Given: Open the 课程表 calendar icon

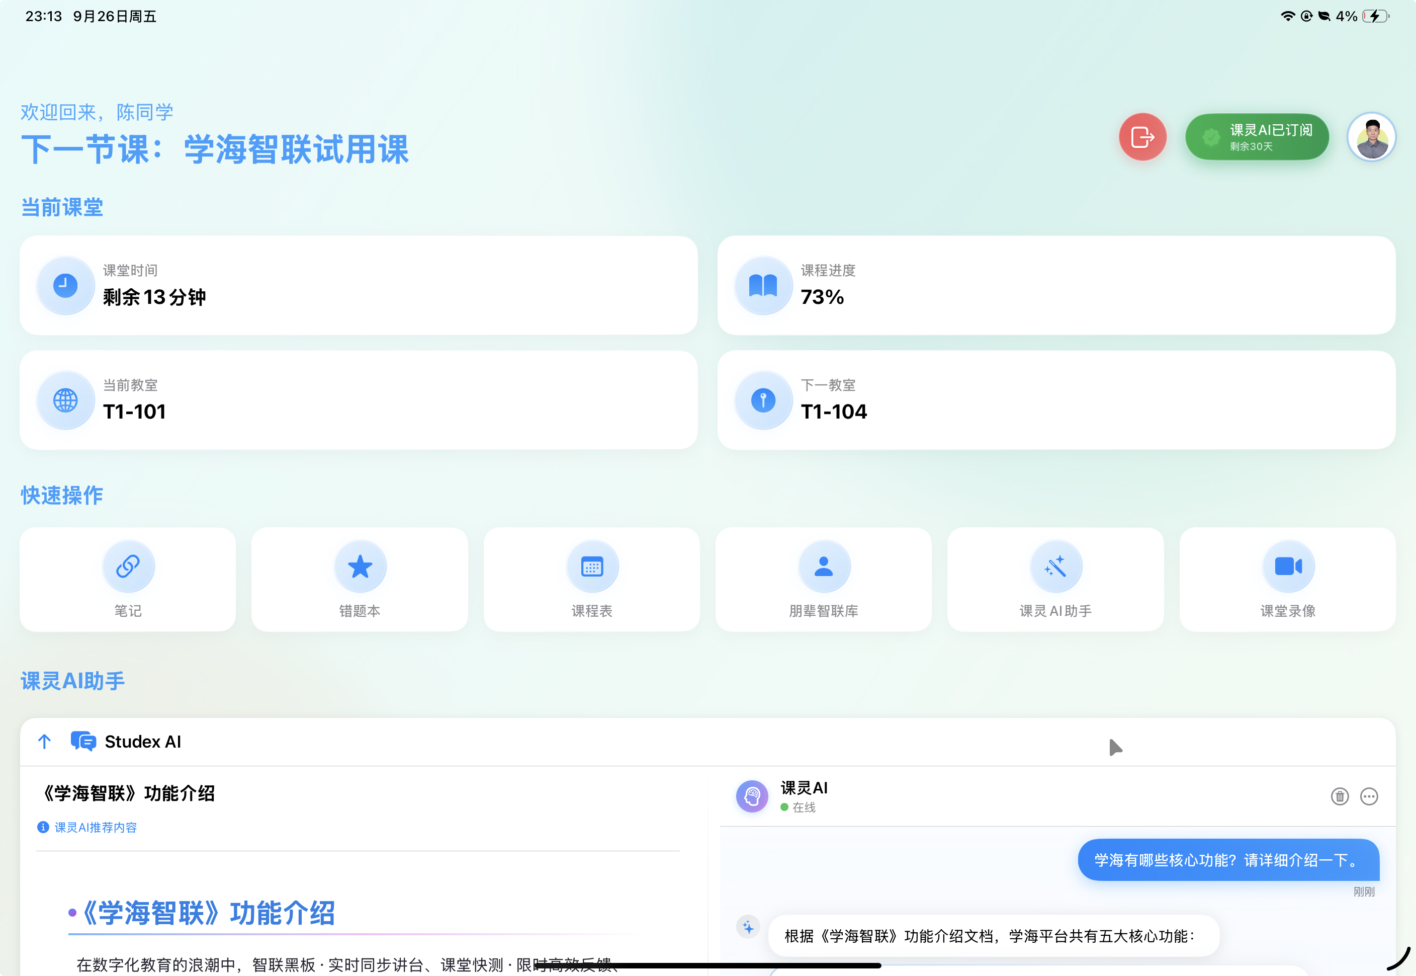Looking at the screenshot, I should tap(591, 566).
